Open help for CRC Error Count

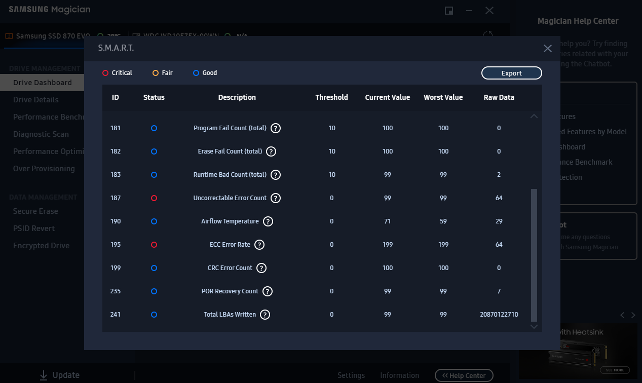point(261,268)
